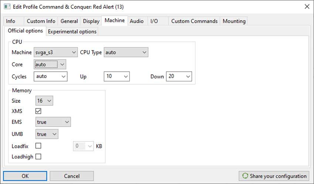Enable the Loadhigh checkbox

[38, 156]
